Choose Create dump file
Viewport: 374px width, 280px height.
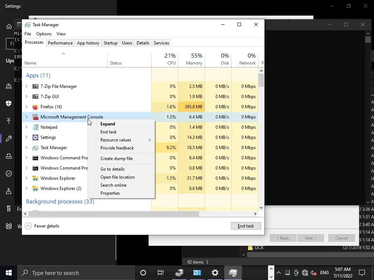click(x=121, y=159)
